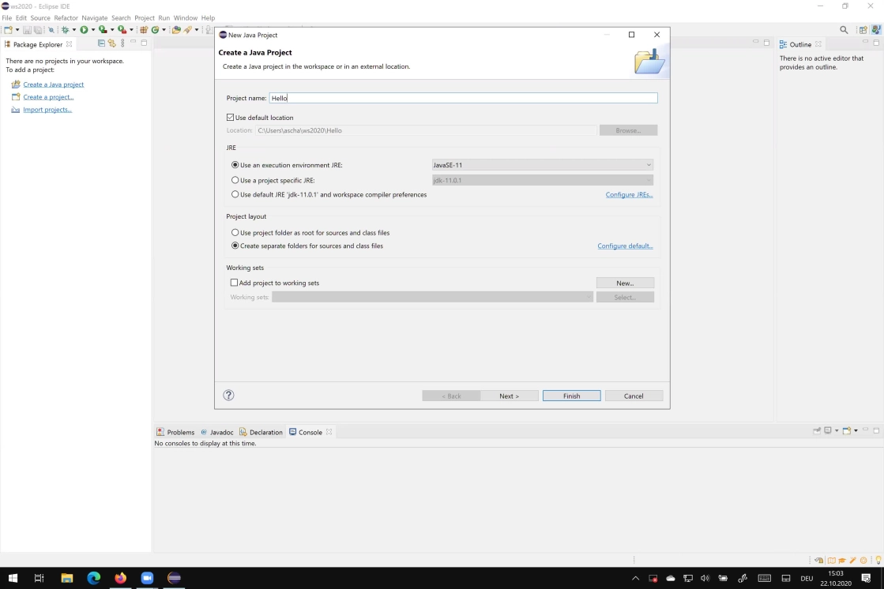
Task: Toggle Link with Editor in Package Explorer
Action: (x=111, y=43)
